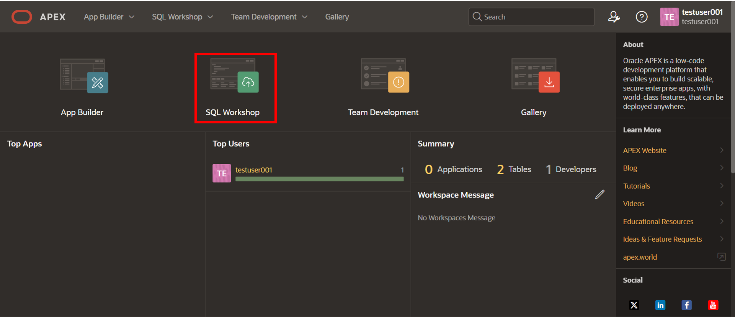Click the 2 Tables summary count
The height and width of the screenshot is (317, 735).
[x=514, y=169]
